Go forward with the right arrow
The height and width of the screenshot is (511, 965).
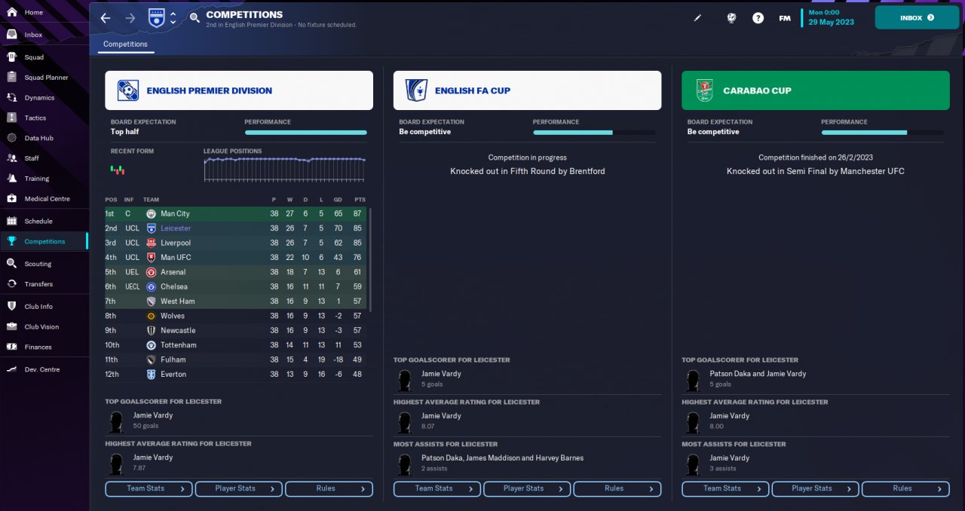click(x=130, y=18)
